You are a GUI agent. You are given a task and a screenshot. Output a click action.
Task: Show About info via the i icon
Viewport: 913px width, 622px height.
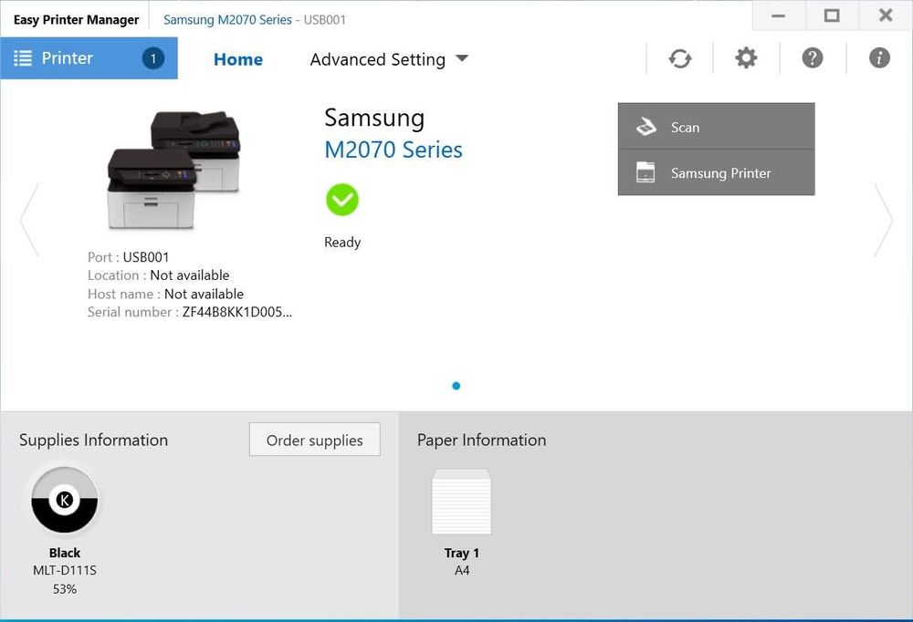click(x=879, y=58)
